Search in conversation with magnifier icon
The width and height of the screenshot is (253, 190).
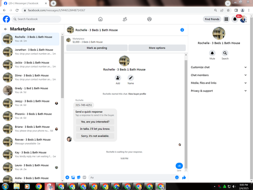pos(225,53)
